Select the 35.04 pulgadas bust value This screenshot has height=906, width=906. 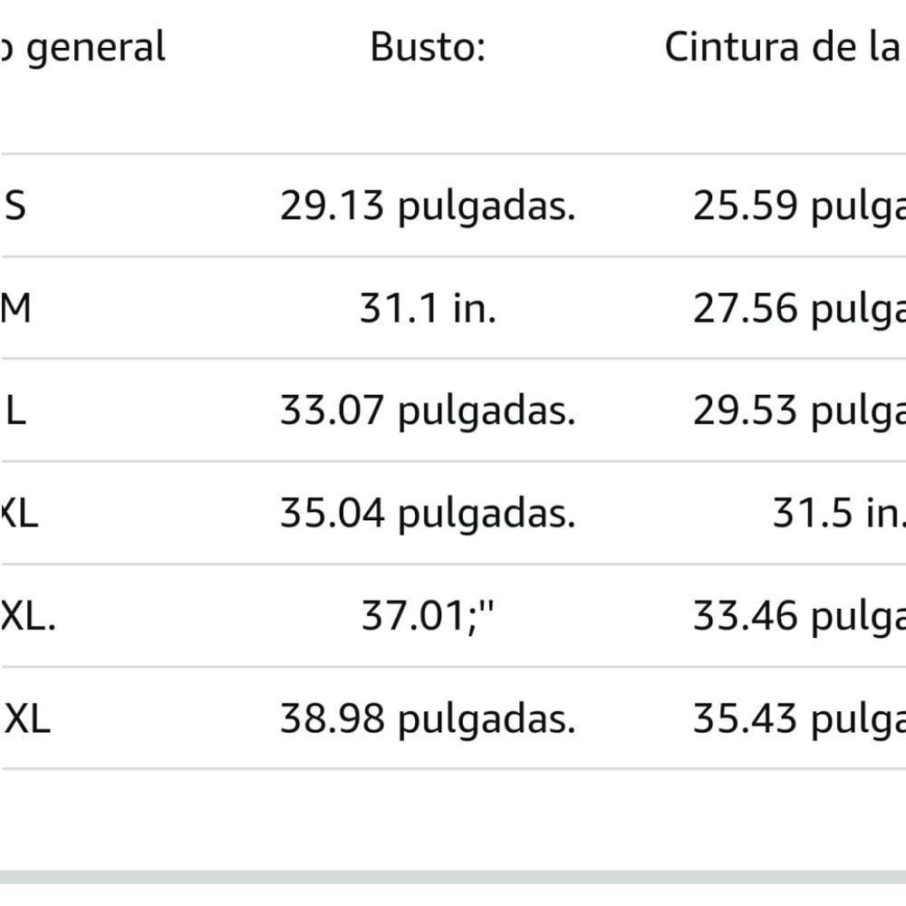(x=428, y=513)
